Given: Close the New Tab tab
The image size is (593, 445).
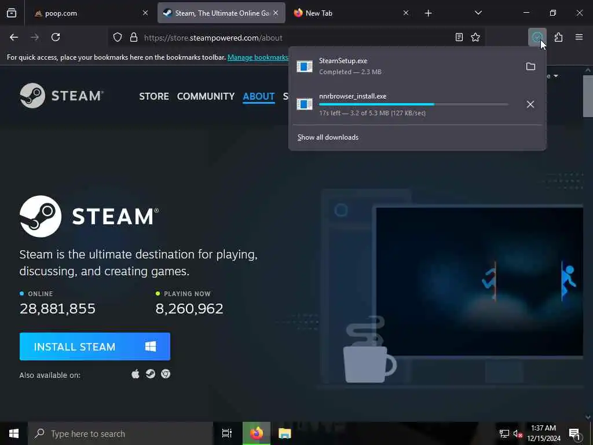Looking at the screenshot, I should (406, 13).
